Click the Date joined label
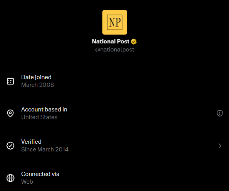Viewport: 229px width, 191px height. tap(36, 77)
